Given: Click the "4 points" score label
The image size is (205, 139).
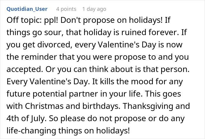Looking at the screenshot, I should pyautogui.click(x=66, y=9).
